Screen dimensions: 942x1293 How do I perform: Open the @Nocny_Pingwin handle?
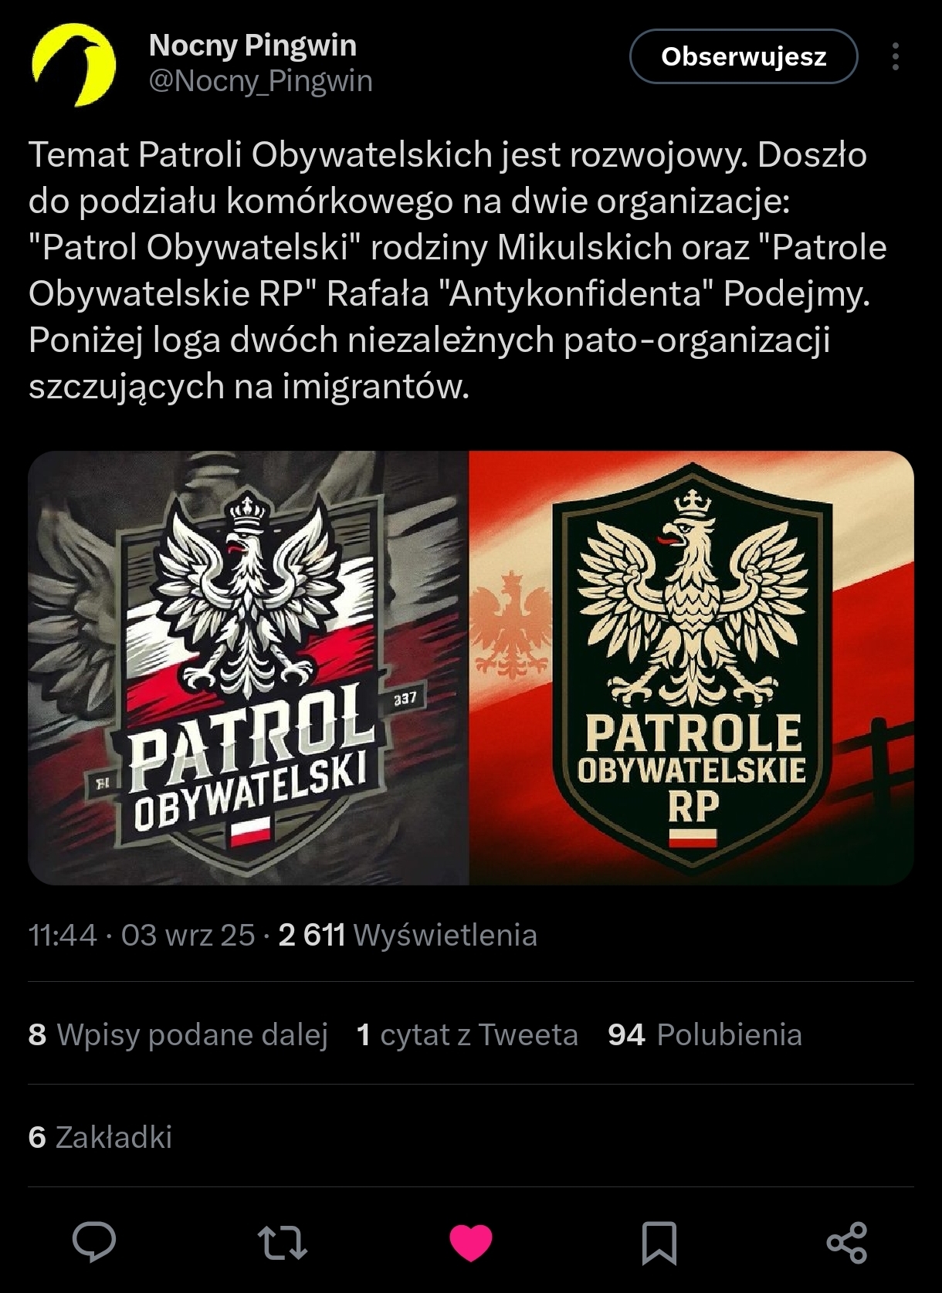260,80
